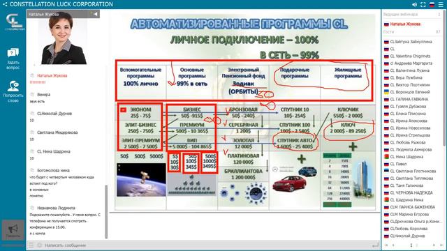Select guest CL Людмила Акмерова
Screen dimensions: 447x251
click(411, 149)
